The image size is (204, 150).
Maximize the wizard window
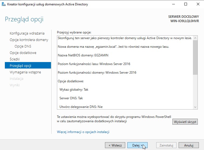pyautogui.click(x=186, y=4)
